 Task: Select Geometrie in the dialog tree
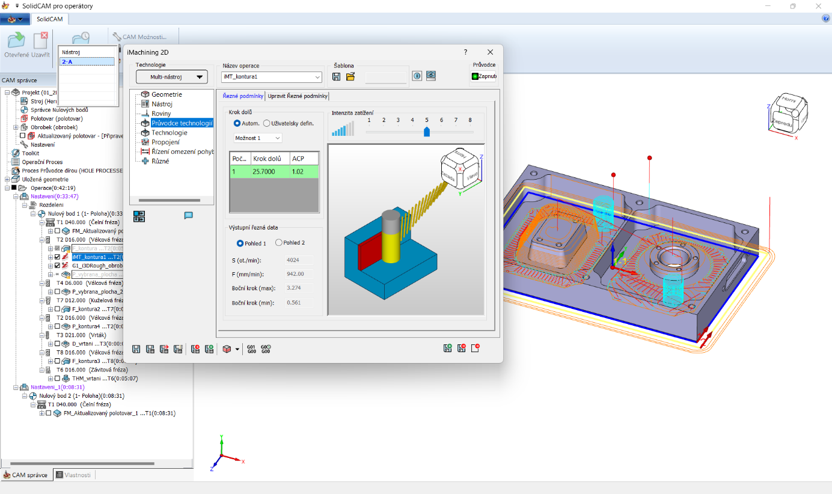click(167, 94)
